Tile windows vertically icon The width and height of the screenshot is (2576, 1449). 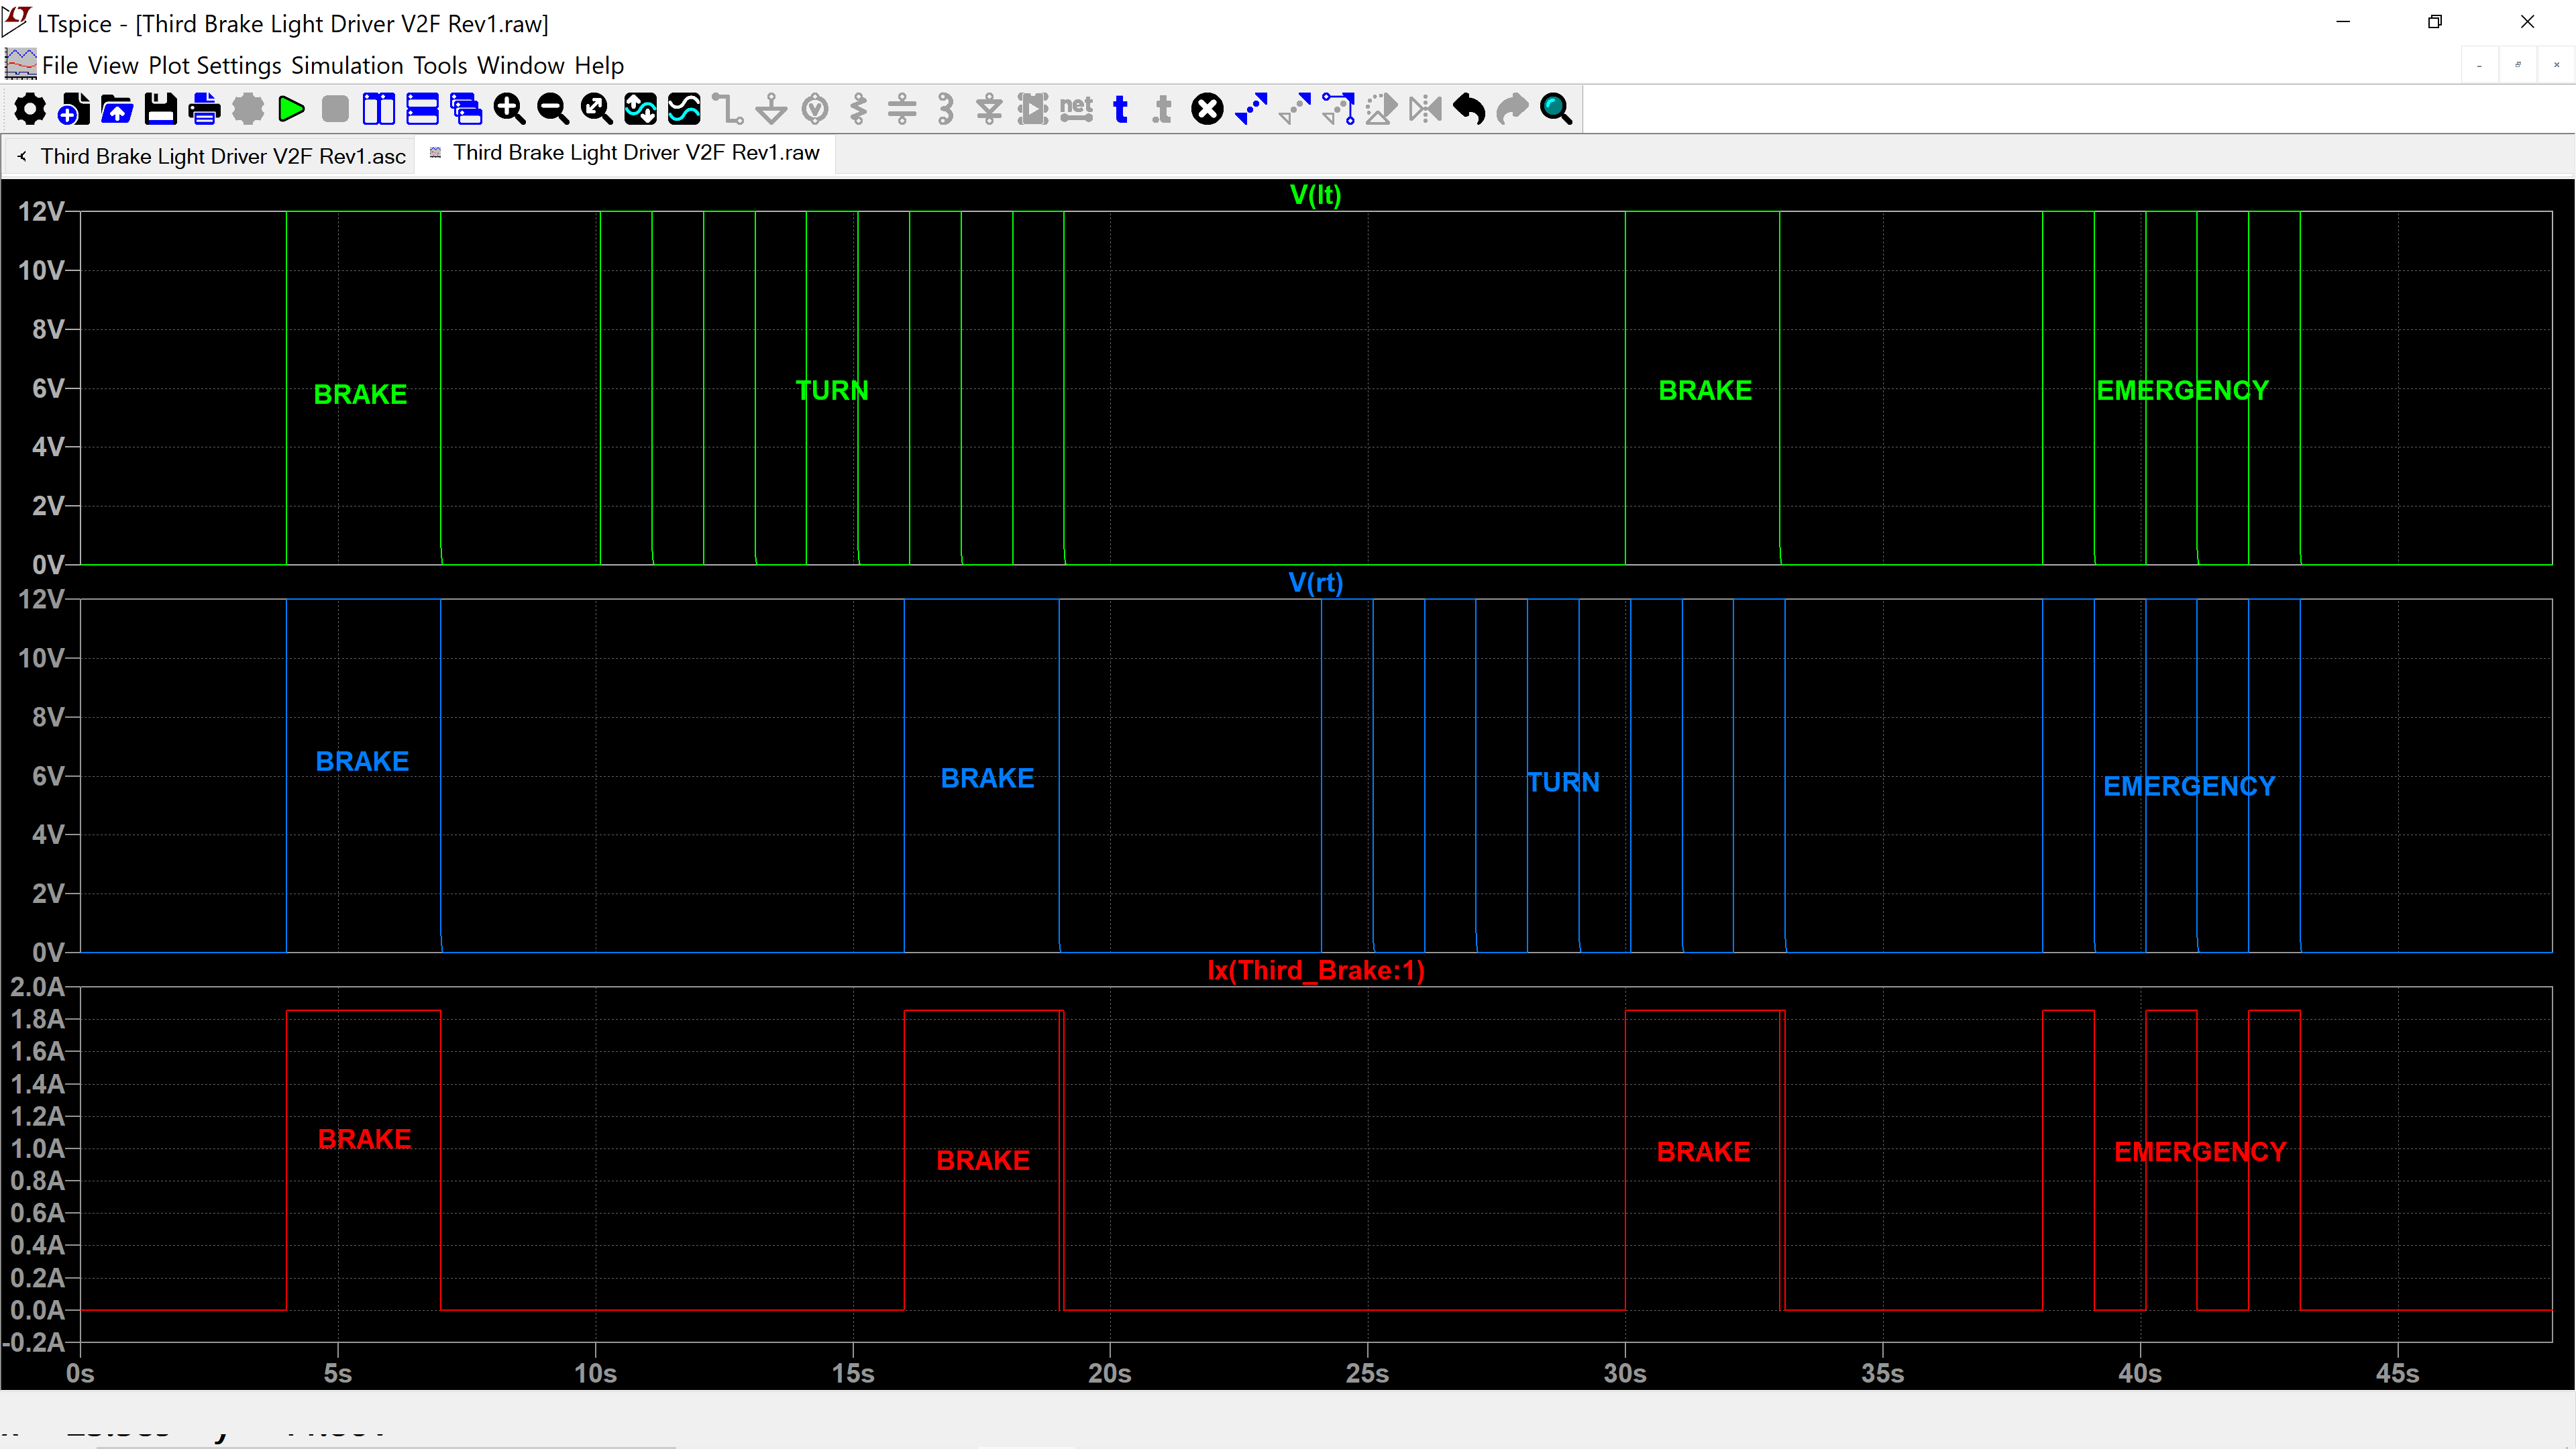[x=379, y=109]
